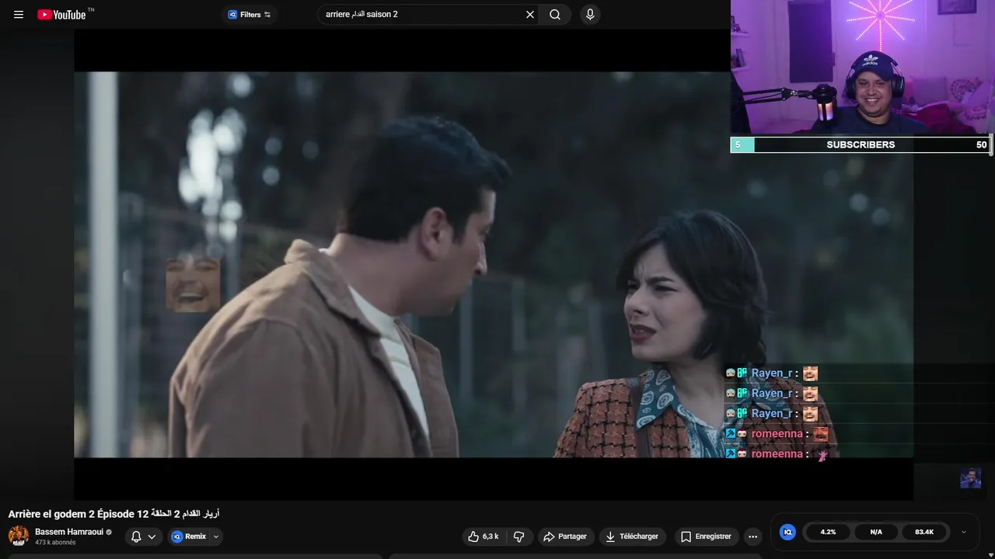
Task: Dislike the video
Action: [x=519, y=536]
